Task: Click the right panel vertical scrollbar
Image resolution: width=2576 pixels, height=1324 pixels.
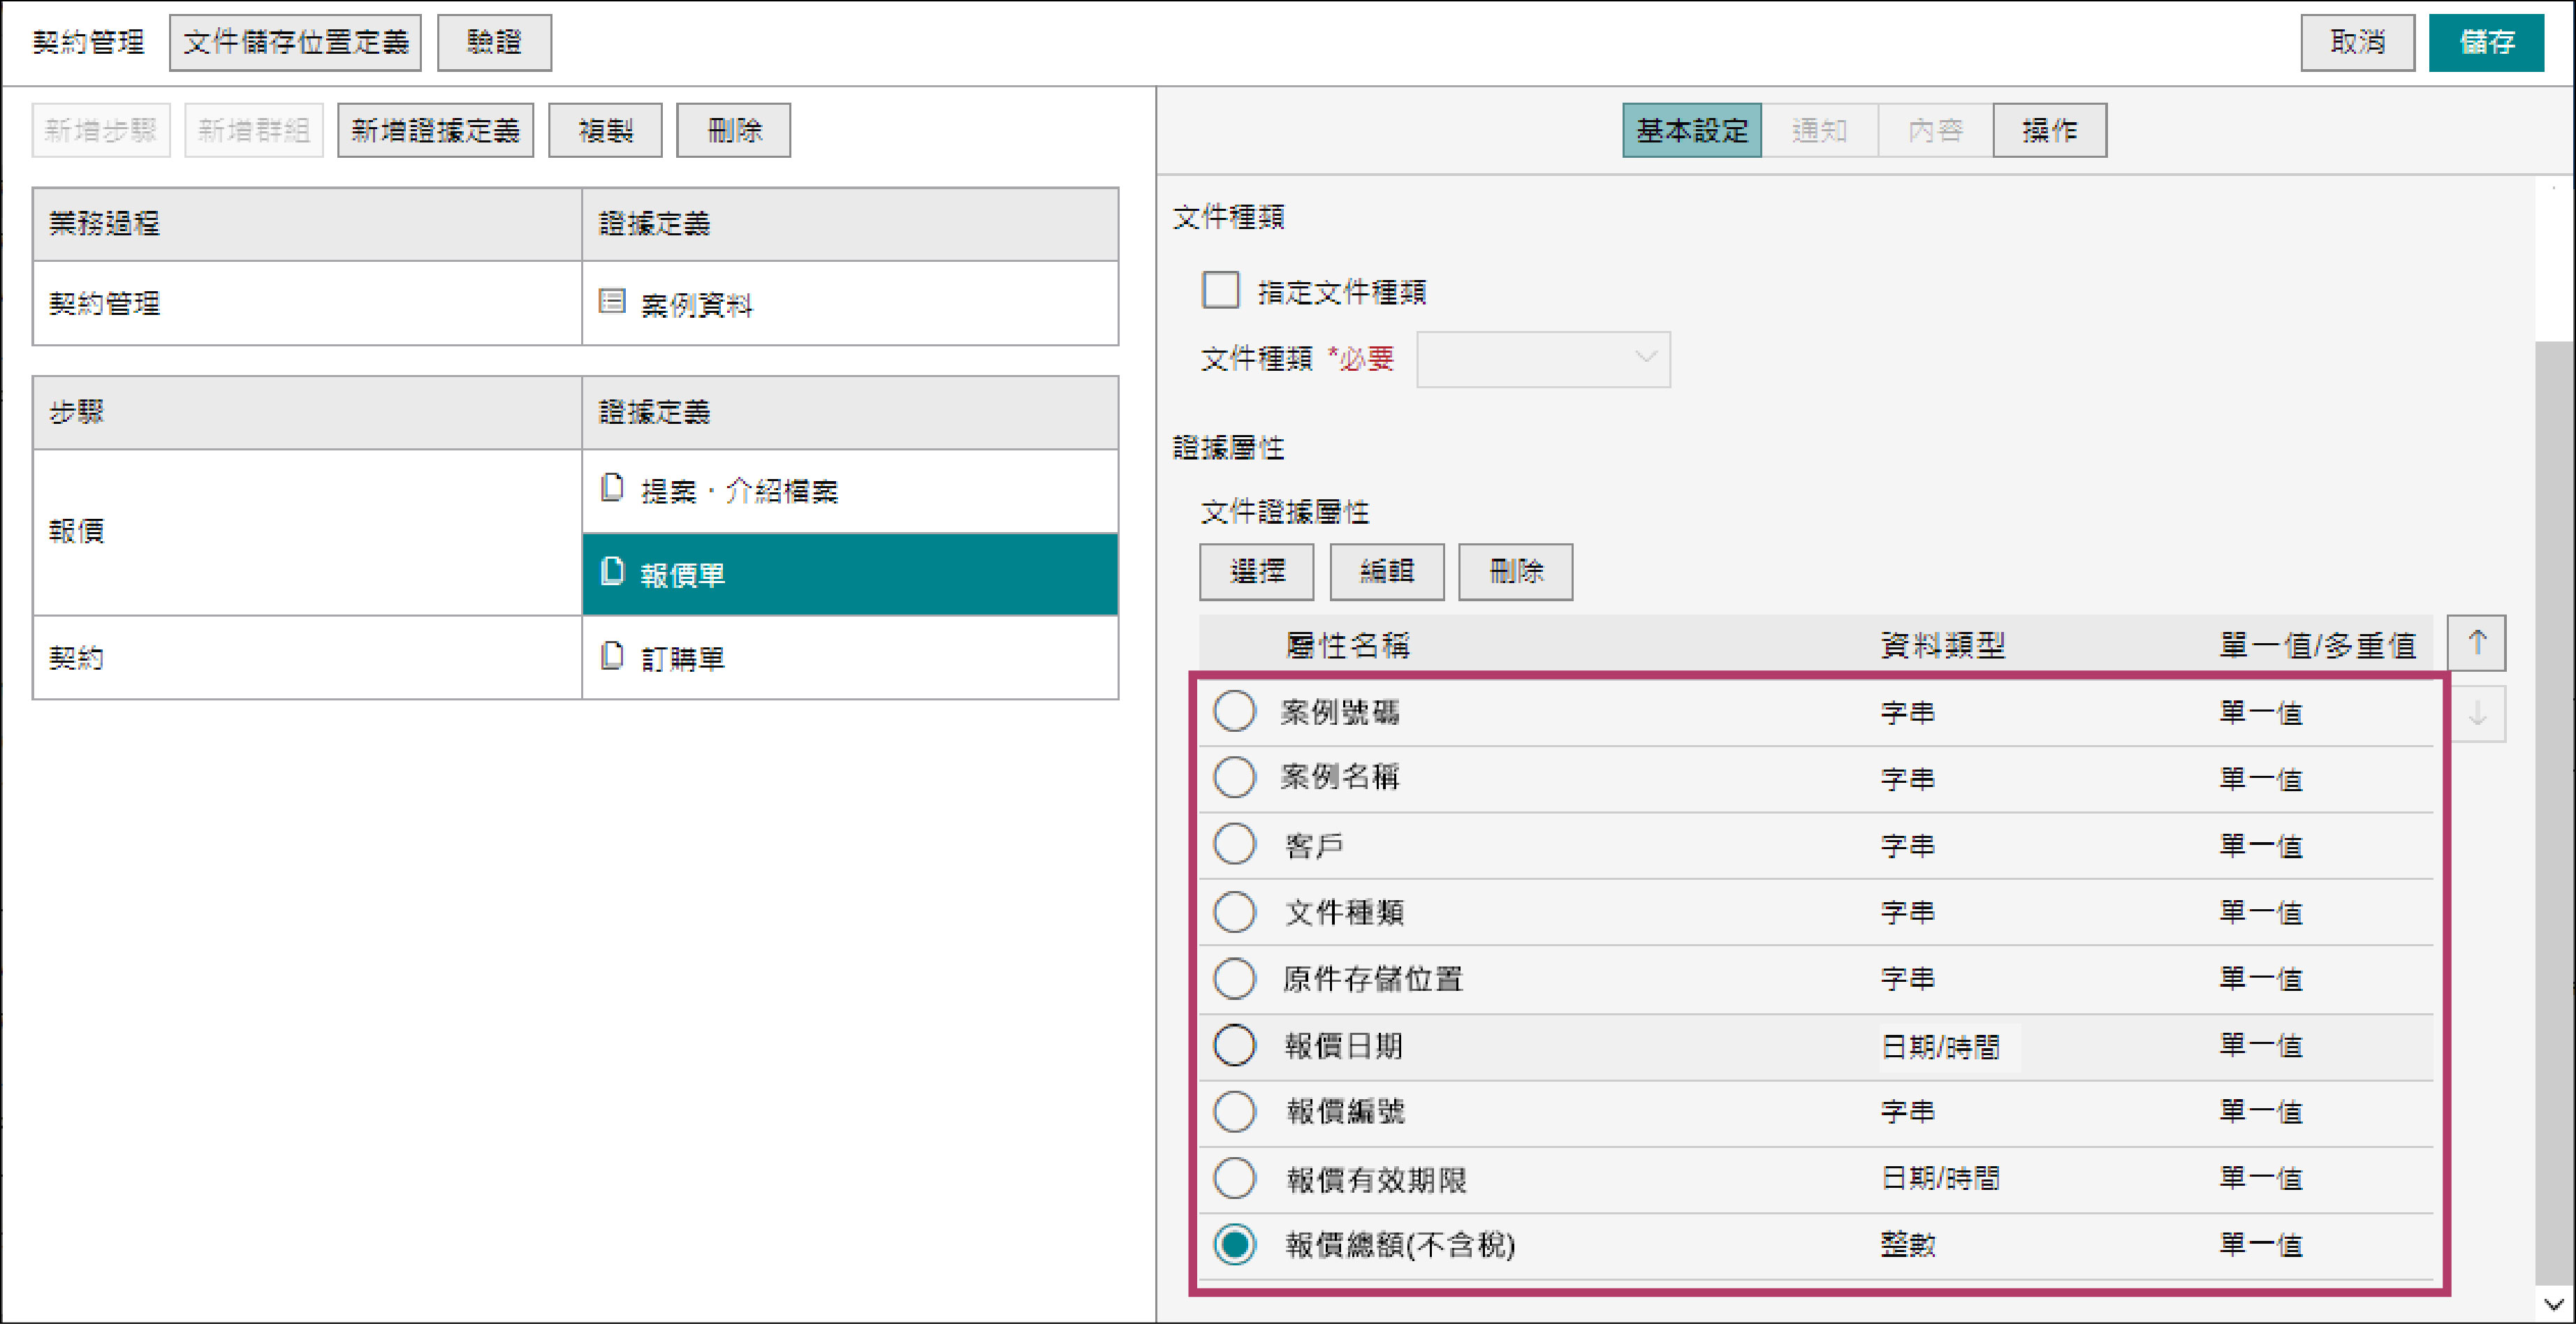Action: [2553, 800]
